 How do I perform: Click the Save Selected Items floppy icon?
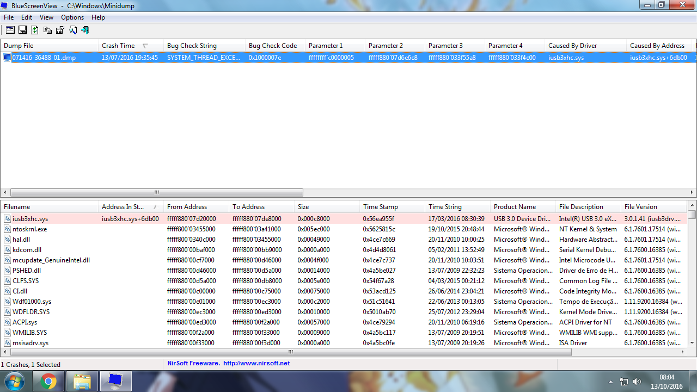pyautogui.click(x=23, y=30)
